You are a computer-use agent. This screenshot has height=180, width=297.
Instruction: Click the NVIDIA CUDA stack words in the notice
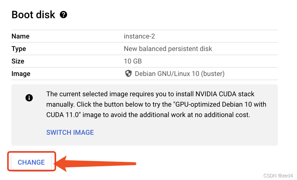point(225,94)
